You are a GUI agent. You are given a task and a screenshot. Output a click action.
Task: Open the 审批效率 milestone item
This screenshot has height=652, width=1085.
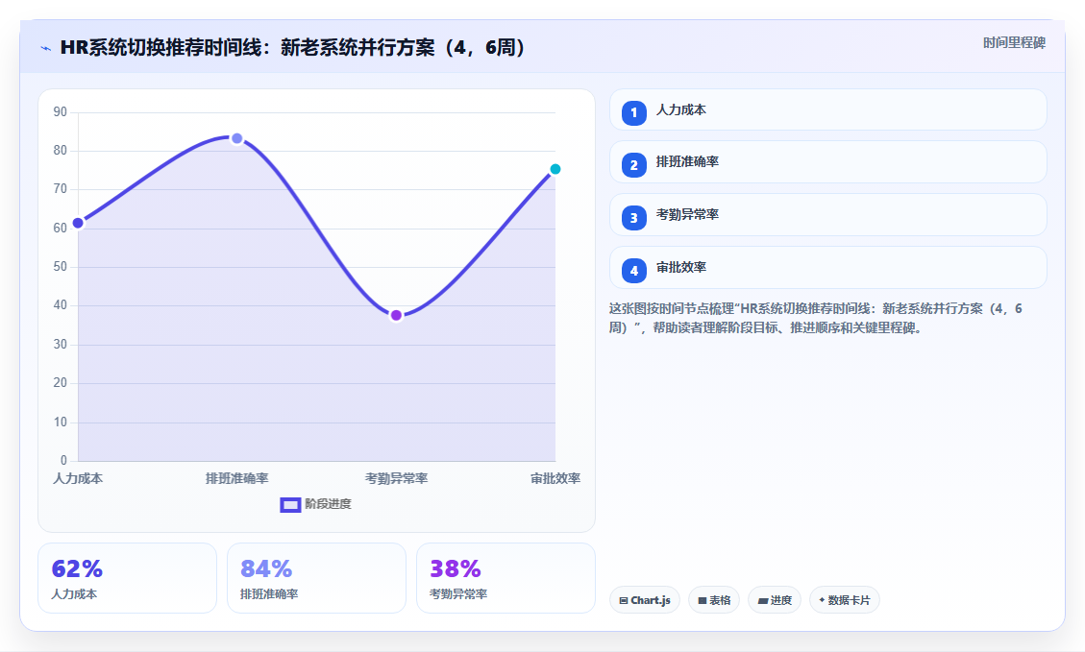click(827, 268)
